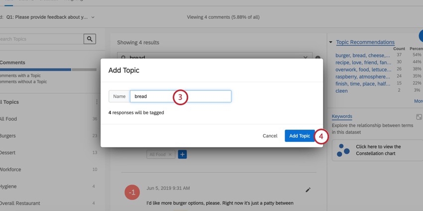This screenshot has height=211, width=423.
Task: Expand the Keywords panel with corner icon
Action: click(x=419, y=117)
